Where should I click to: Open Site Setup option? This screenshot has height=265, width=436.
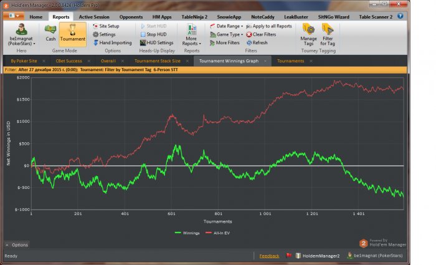click(107, 26)
